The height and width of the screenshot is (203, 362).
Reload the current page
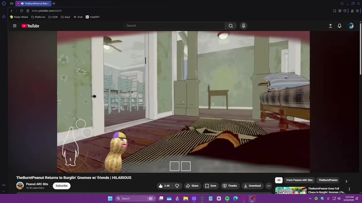tap(21, 11)
